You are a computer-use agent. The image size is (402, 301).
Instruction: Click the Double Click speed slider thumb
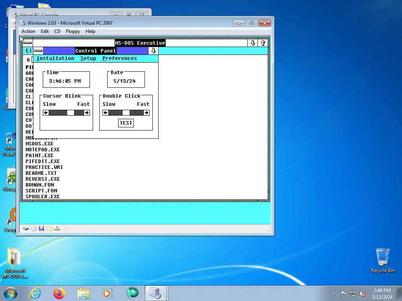point(126,112)
